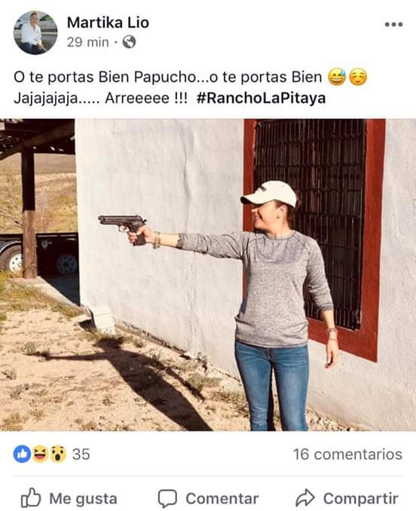Click the thumbs-up icon beside Me gusta
Viewport: 416px width, 511px height.
pyautogui.click(x=31, y=497)
